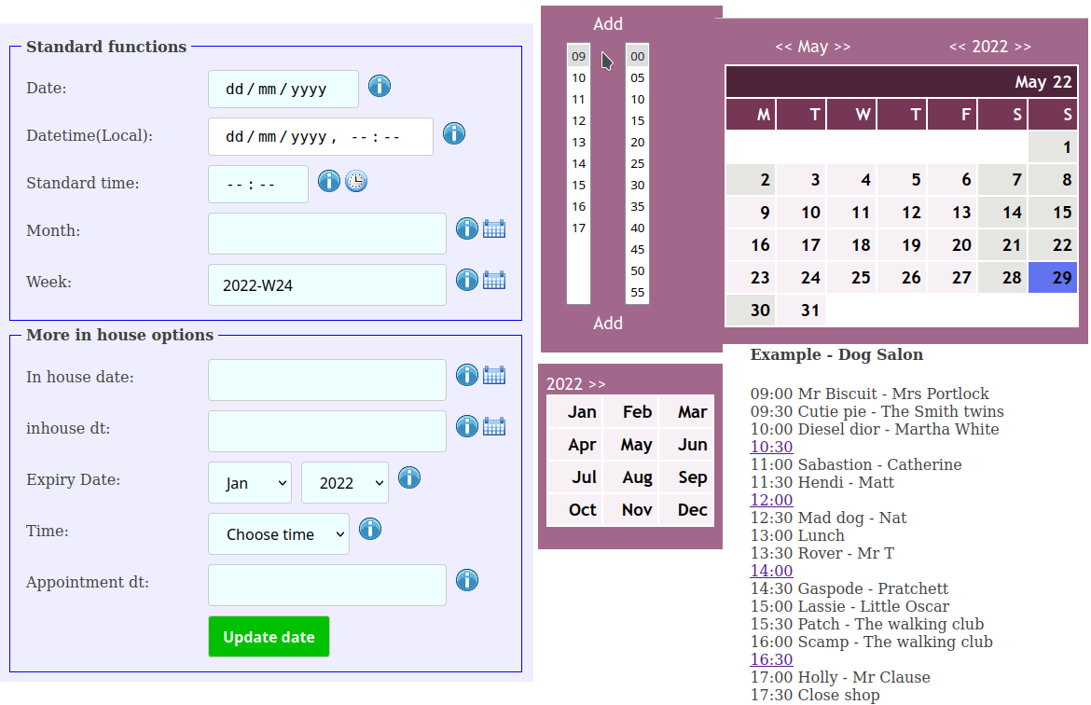Viewport: 1091px width, 705px height.
Task: Click the info icon next to Datetime(Local)
Action: coord(454,133)
